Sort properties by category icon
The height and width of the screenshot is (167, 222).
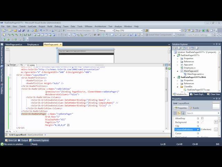coord(175,113)
